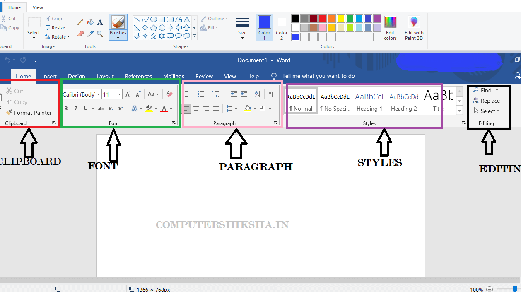Click Increase Font Size in Word
Screen dimensions: 521x292
coord(128,94)
